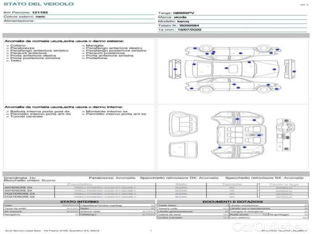Select 'Parafango anteriore destro' entry
The height and width of the screenshot is (234, 312).
114,48
